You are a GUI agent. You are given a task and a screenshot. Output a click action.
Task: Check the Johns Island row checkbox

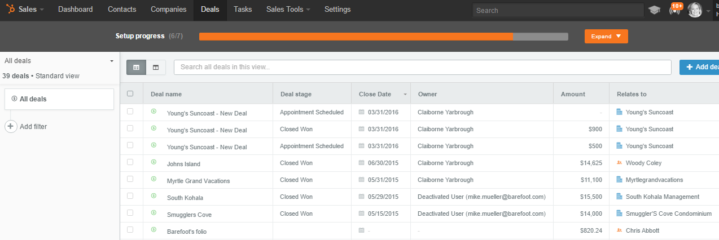pyautogui.click(x=130, y=162)
